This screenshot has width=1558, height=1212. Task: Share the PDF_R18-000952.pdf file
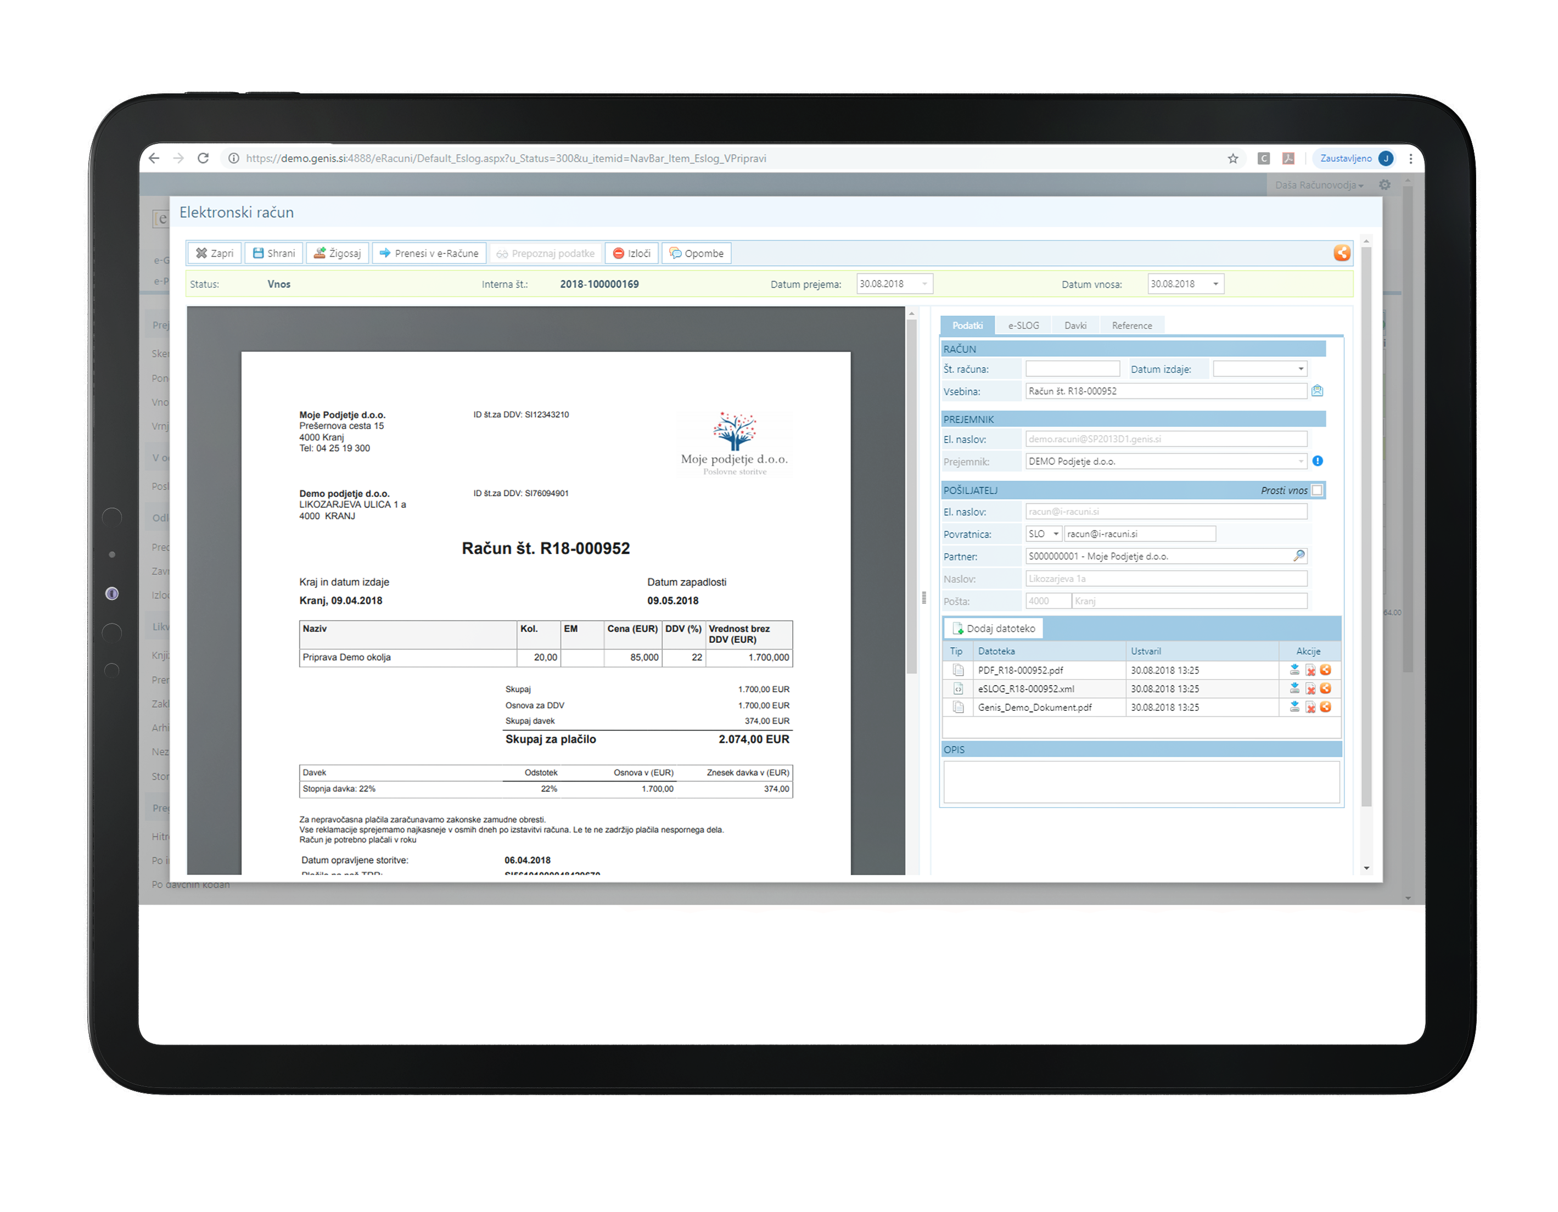1325,670
